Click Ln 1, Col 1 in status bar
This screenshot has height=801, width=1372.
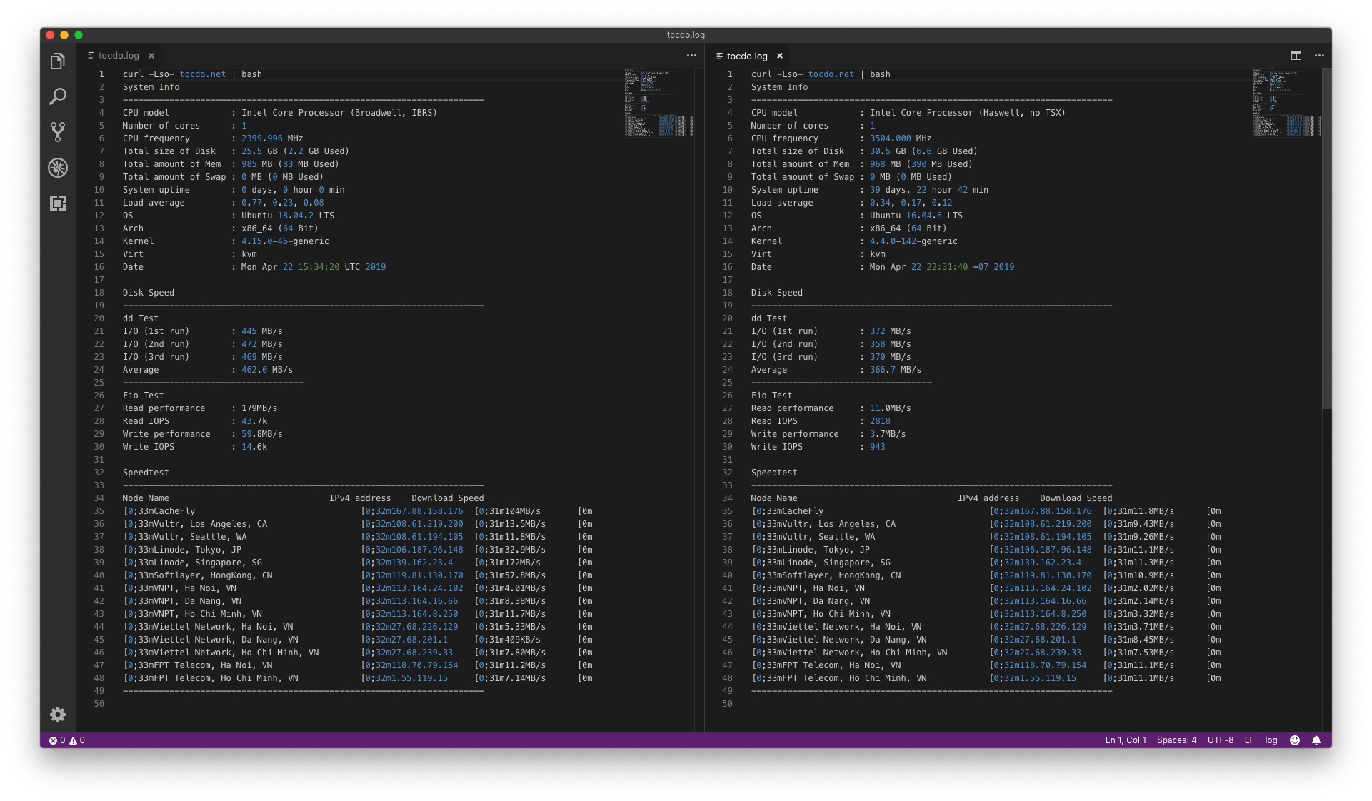pos(1126,740)
